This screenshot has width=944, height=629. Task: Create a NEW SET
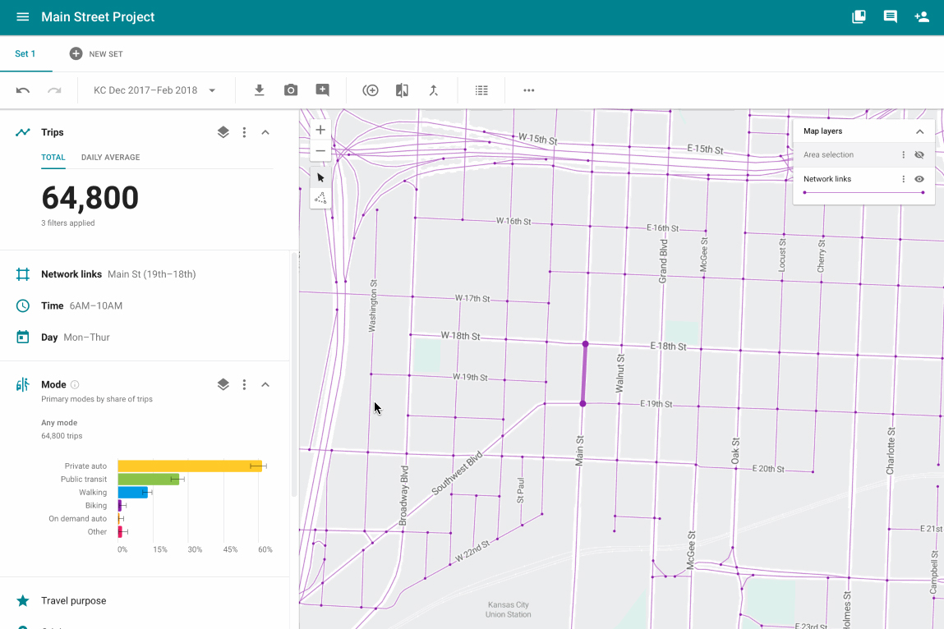[96, 53]
